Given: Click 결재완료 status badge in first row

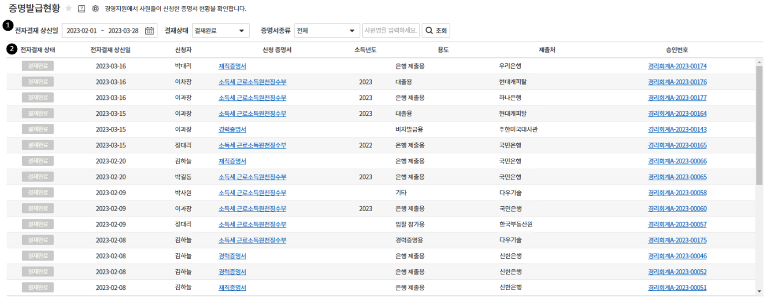Looking at the screenshot, I should (38, 66).
